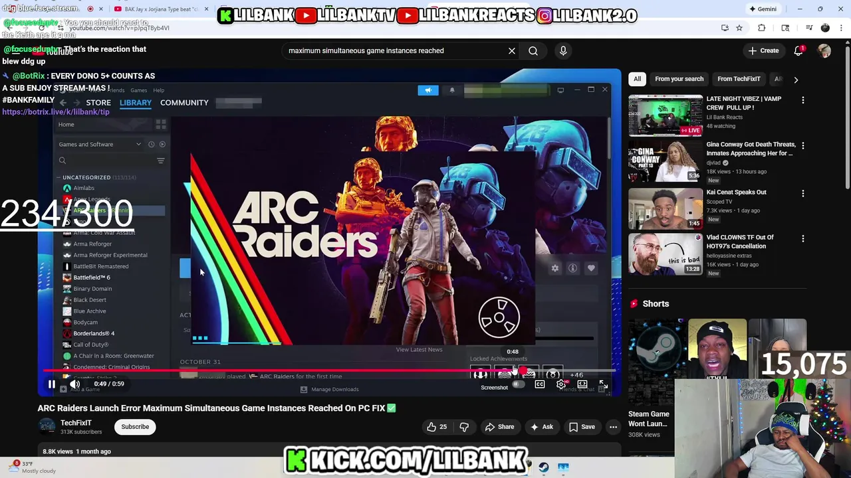Image resolution: width=851 pixels, height=478 pixels.
Task: Like the video with thumbs up
Action: (x=438, y=427)
